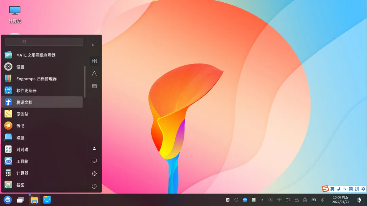Open file manager from the taskbar
This screenshot has width=367, height=206.
34,200
